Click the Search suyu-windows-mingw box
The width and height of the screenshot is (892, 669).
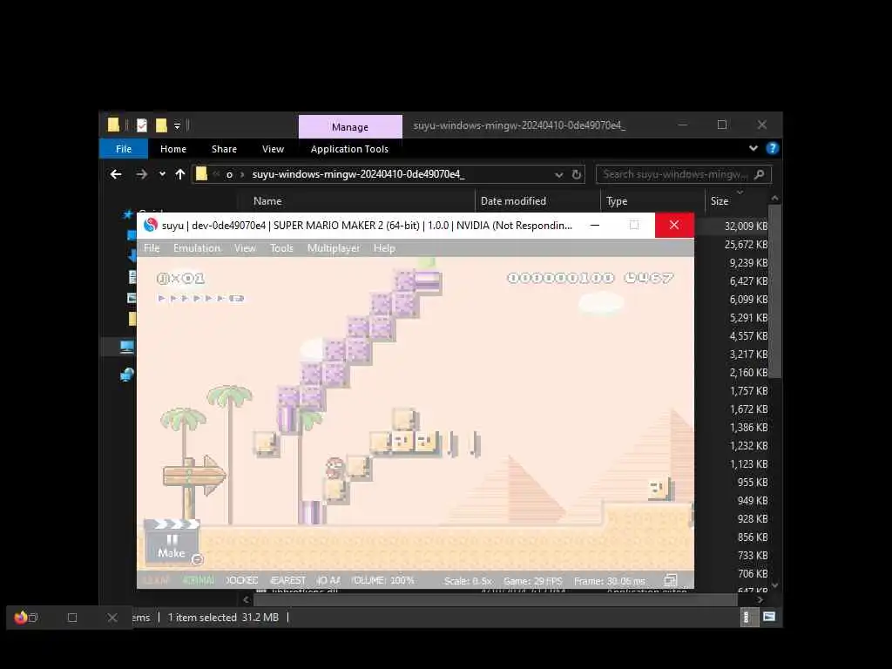(683, 174)
